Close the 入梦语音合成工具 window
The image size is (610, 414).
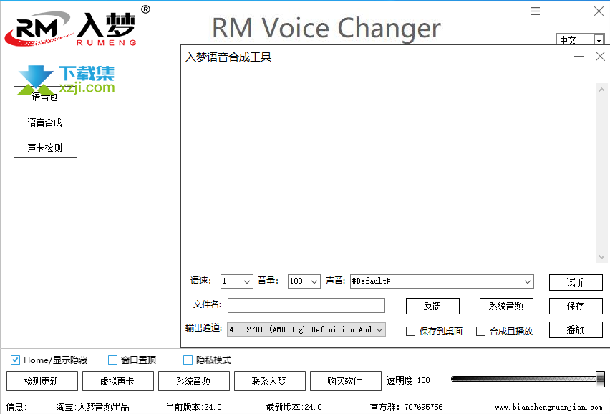(600, 57)
